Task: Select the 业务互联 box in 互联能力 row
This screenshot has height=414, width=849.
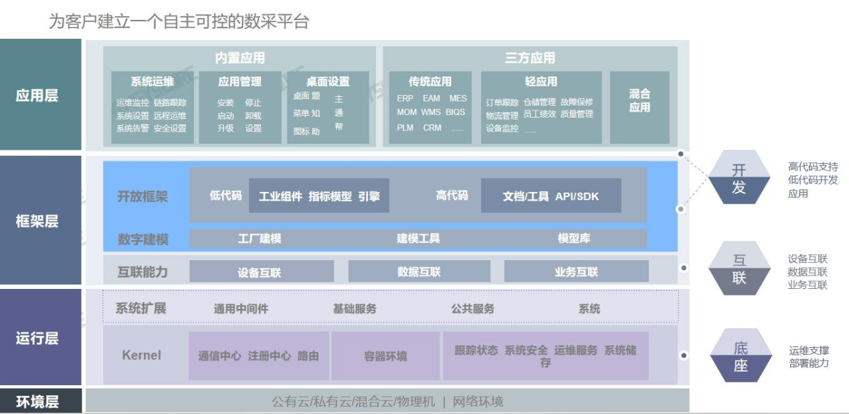Action: [576, 272]
